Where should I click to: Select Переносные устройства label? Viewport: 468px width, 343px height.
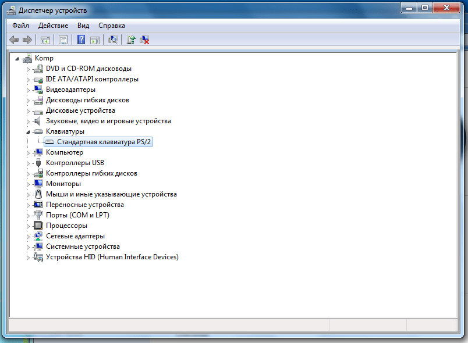coord(85,205)
